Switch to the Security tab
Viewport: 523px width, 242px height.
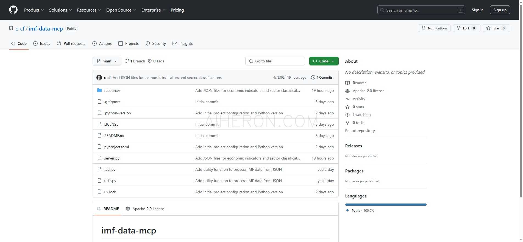156,43
